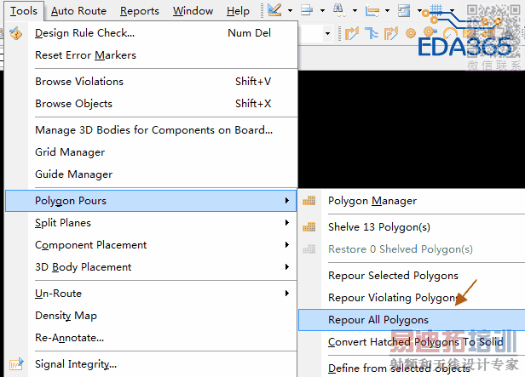The image size is (525, 377).
Task: Open the Help menu
Action: (238, 11)
